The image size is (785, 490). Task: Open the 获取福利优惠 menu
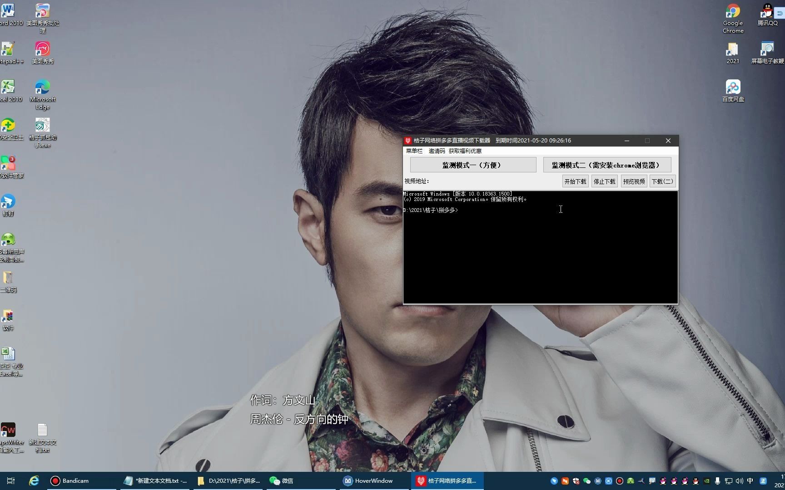pos(465,151)
